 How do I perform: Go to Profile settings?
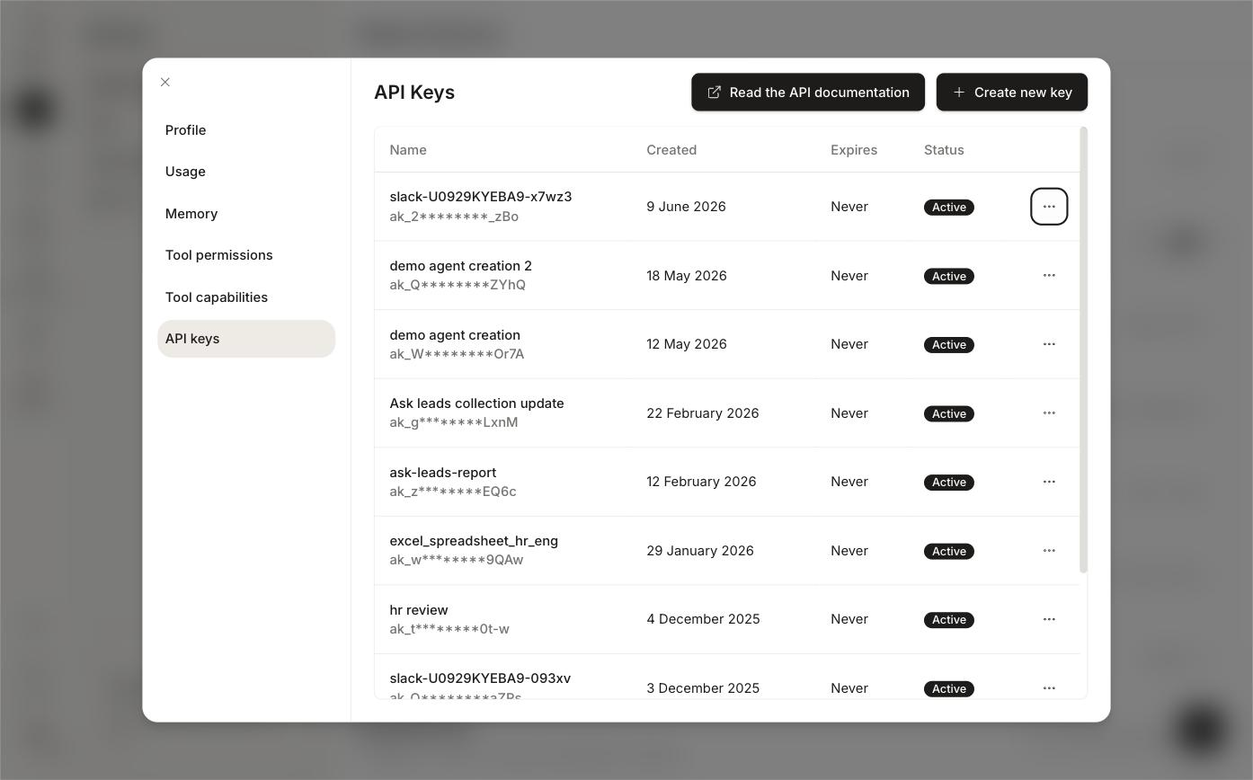(246, 130)
